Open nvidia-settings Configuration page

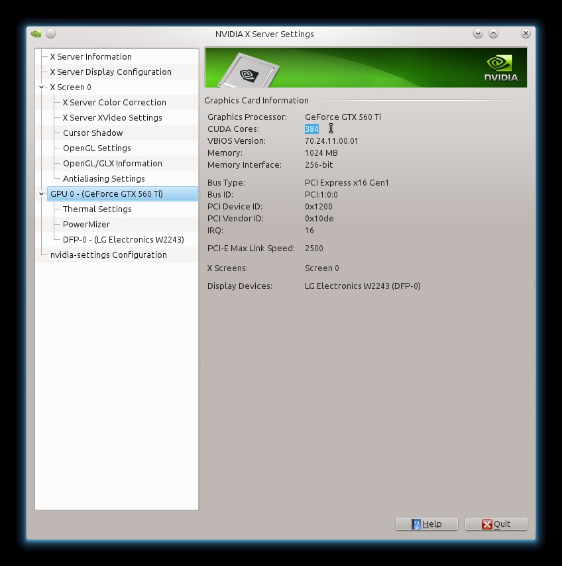click(108, 255)
